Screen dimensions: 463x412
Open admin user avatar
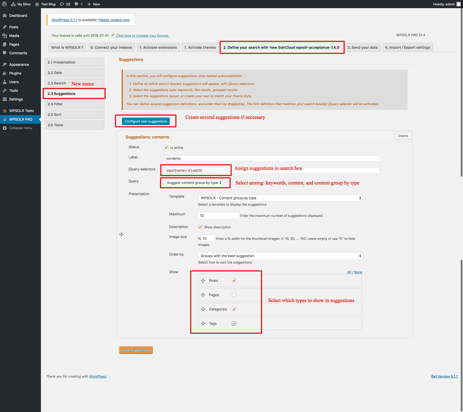coord(458,4)
